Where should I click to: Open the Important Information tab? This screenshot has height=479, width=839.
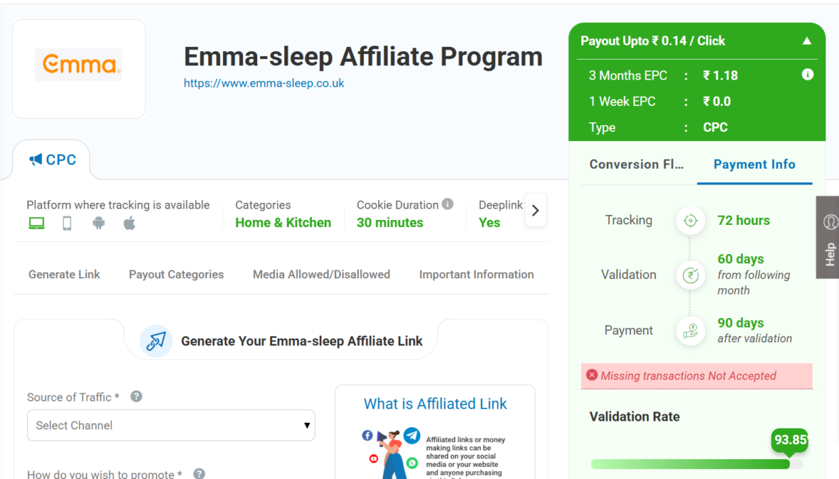click(476, 275)
